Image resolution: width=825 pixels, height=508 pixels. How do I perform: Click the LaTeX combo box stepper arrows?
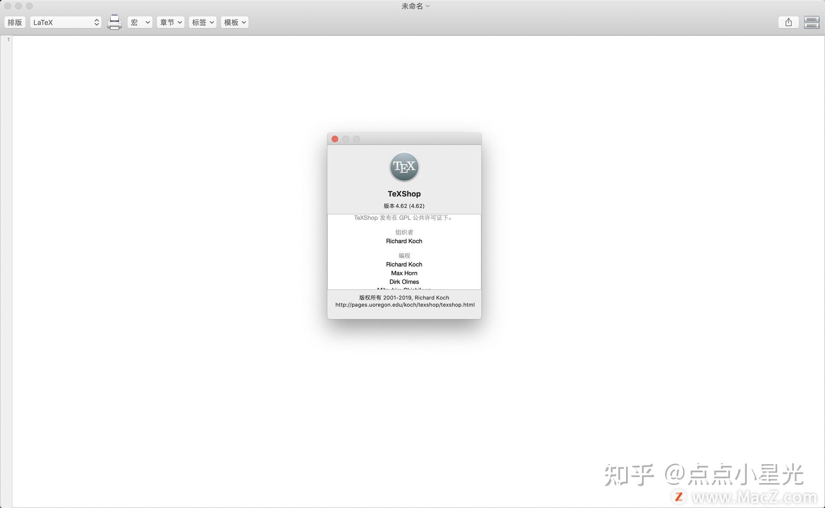point(96,22)
